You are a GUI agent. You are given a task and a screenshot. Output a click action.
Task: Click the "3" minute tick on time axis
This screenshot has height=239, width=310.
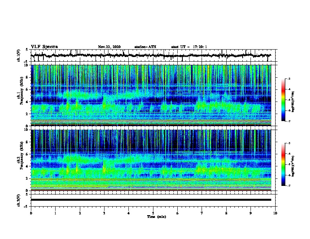pos(104,213)
